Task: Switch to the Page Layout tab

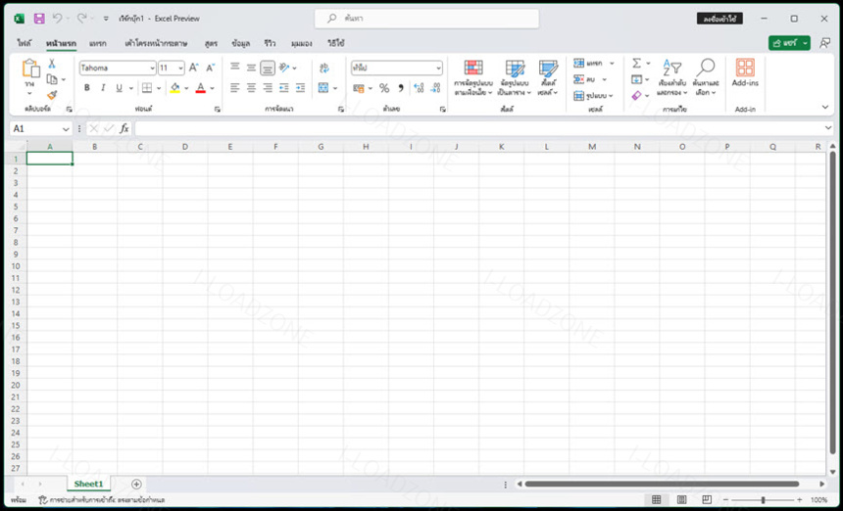Action: tap(156, 43)
